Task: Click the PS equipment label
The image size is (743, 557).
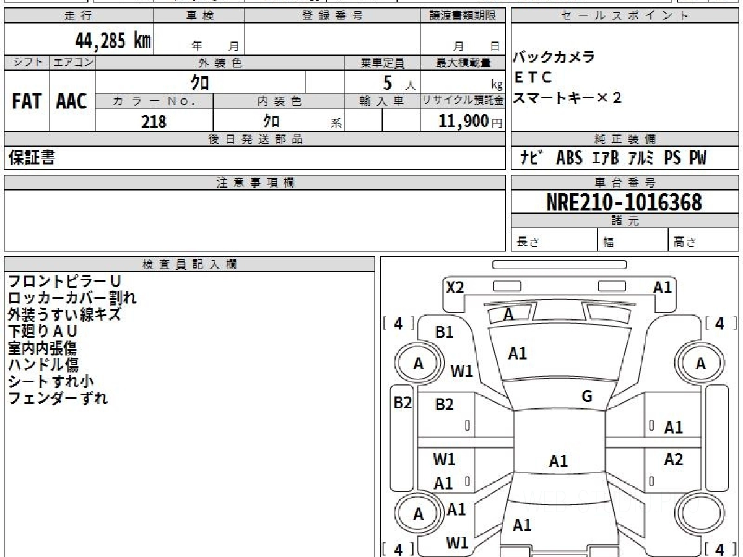Action: tap(673, 158)
